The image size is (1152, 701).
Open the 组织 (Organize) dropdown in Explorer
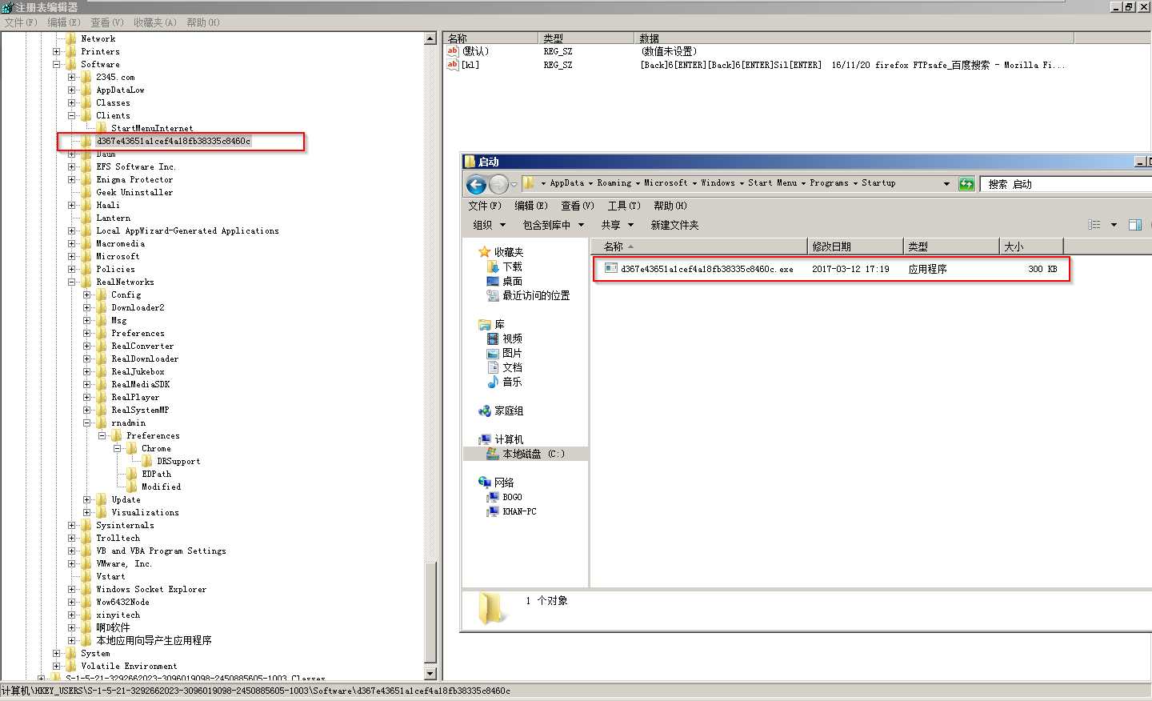[490, 225]
